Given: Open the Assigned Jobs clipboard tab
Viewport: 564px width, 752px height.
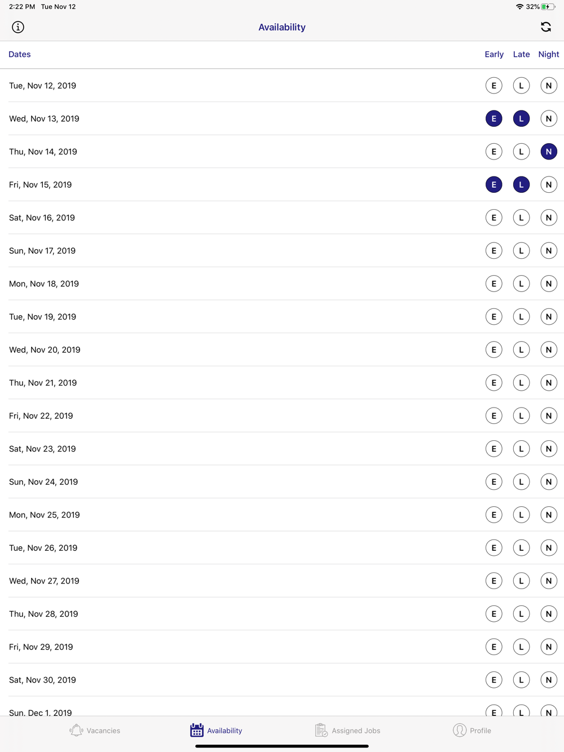Looking at the screenshot, I should tap(347, 731).
